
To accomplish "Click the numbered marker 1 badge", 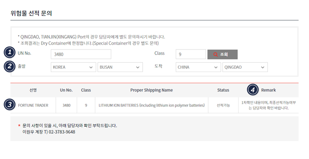I will click(10, 52).
